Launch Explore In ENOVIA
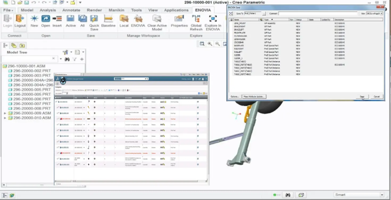 click(x=213, y=23)
